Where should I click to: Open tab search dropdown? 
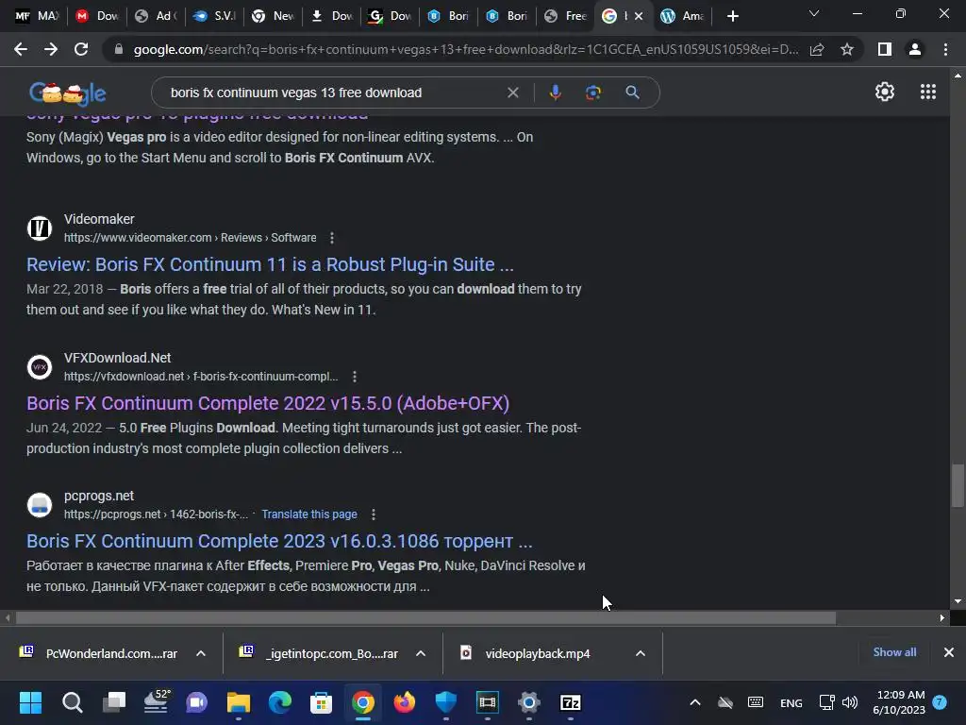(x=814, y=13)
